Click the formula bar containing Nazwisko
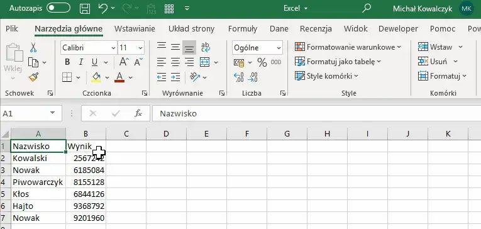 tap(316, 114)
